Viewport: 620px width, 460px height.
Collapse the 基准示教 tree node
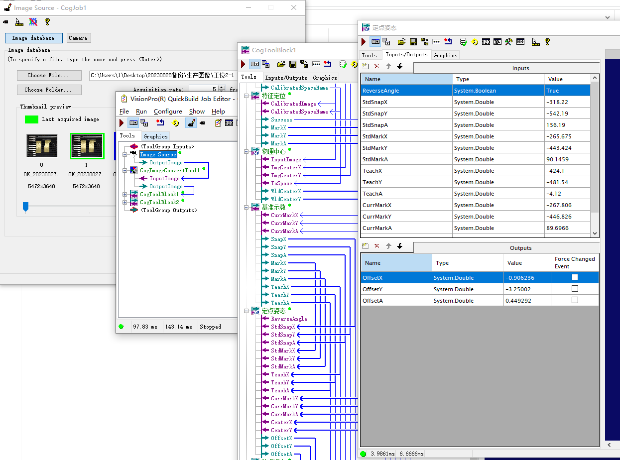[247, 207]
